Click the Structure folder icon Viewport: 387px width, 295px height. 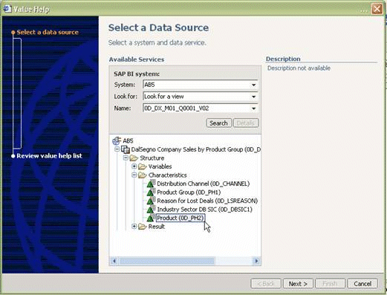coord(134,158)
